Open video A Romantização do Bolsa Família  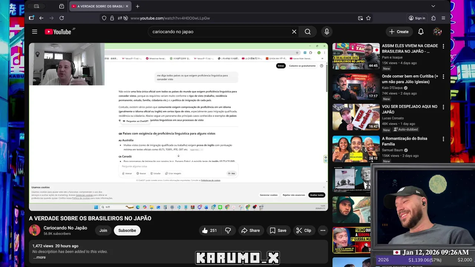click(404, 141)
